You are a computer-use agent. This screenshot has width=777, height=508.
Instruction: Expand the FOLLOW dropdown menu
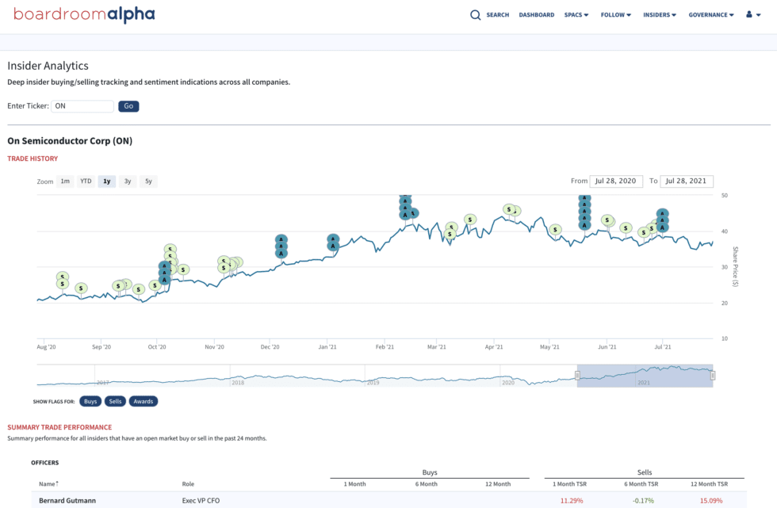click(x=615, y=15)
